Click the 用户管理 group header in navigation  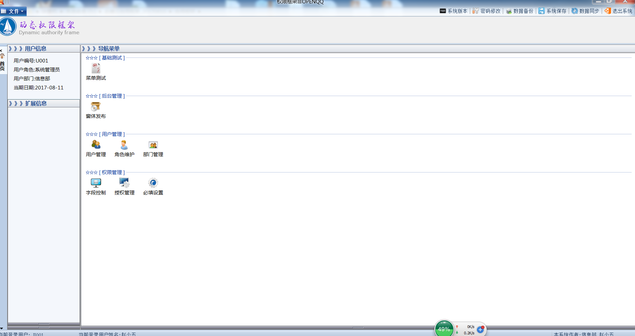[112, 134]
